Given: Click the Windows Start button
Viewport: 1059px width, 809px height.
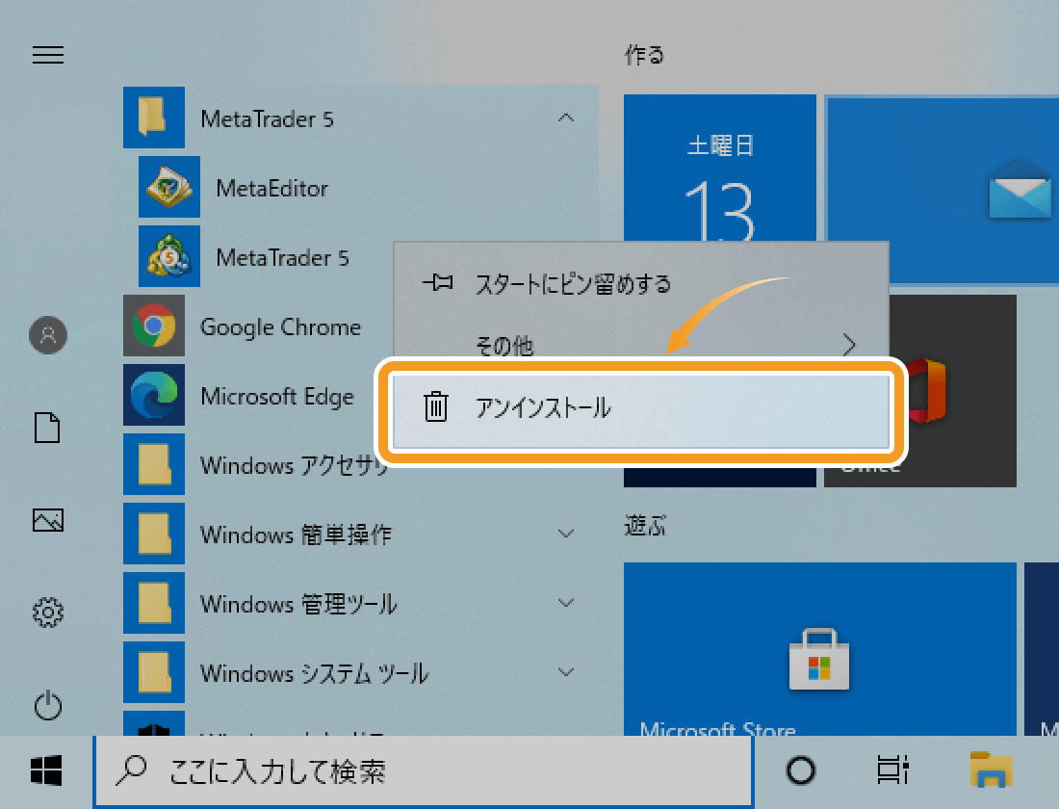Looking at the screenshot, I should coord(46,770).
